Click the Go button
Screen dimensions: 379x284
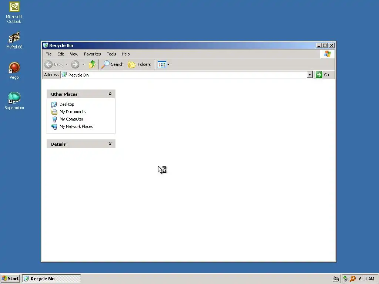pos(322,75)
